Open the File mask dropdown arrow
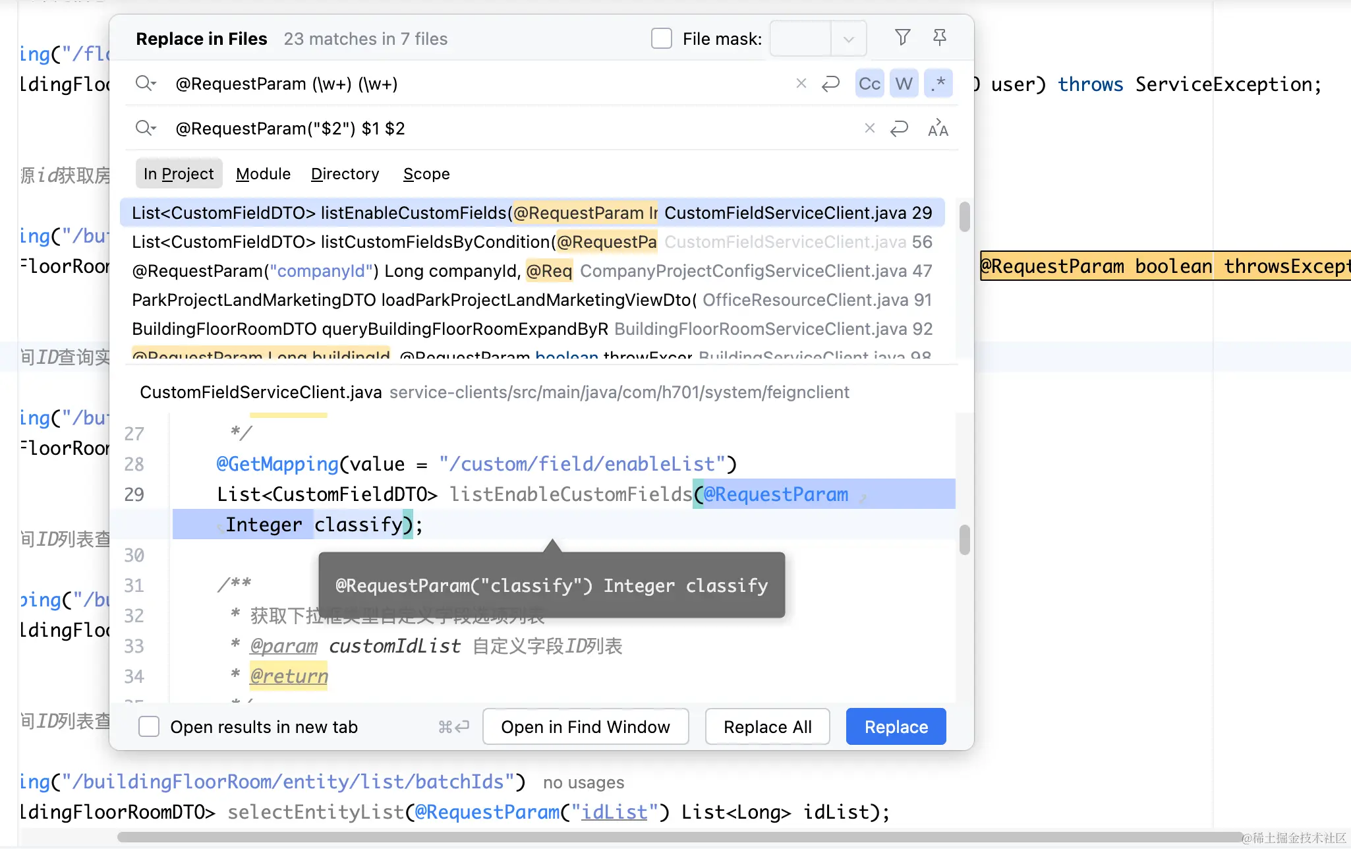 (849, 39)
